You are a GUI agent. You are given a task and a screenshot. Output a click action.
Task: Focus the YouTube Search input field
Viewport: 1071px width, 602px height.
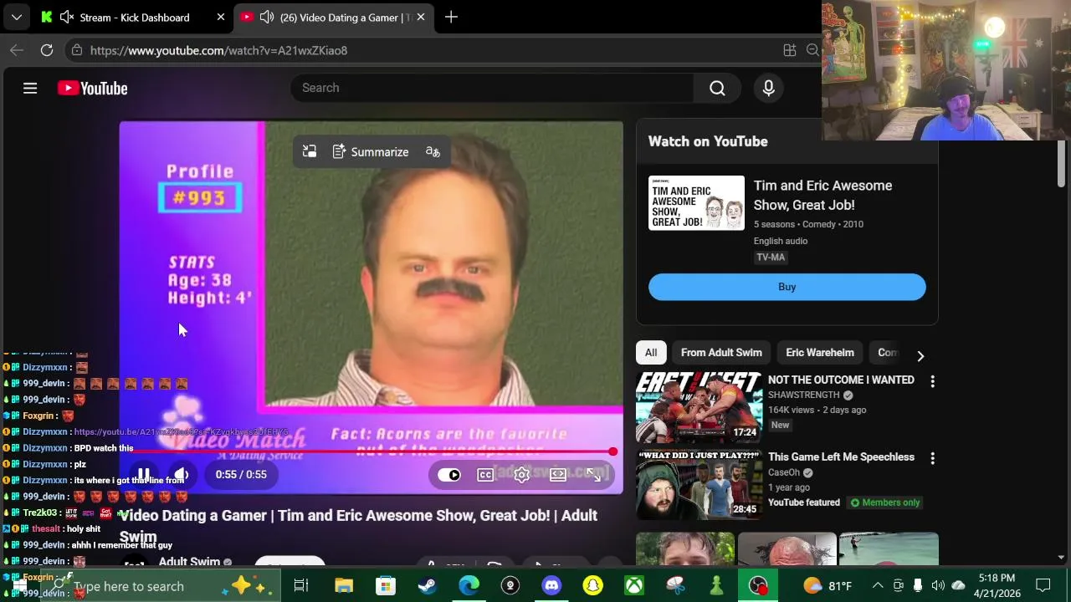point(492,88)
